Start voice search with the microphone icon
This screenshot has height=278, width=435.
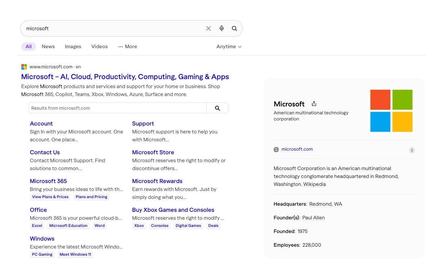pyautogui.click(x=221, y=28)
